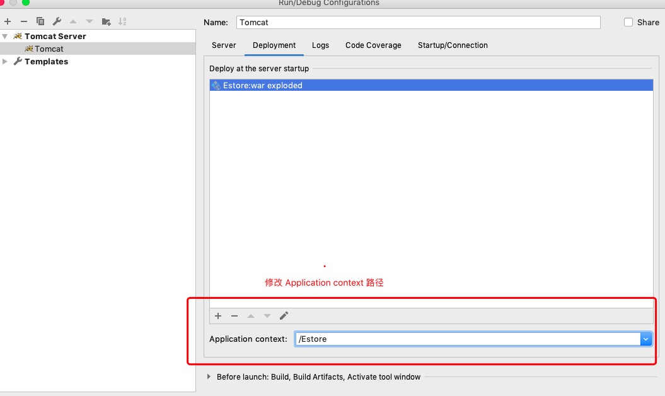The image size is (665, 396).
Task: Create new folder in configurations toolbar
Action: pos(106,21)
